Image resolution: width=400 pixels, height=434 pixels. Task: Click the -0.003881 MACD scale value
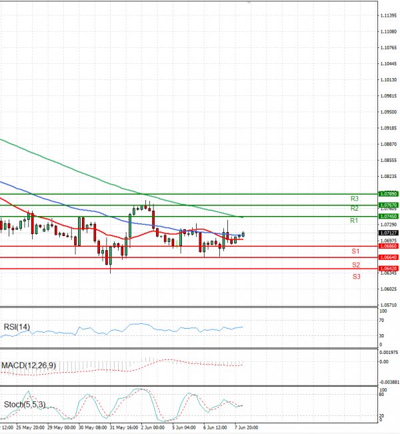pos(389,382)
